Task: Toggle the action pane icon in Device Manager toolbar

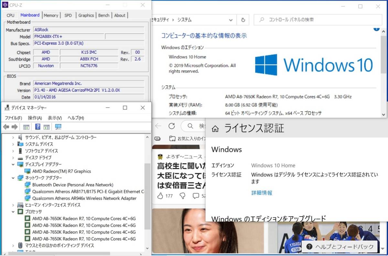Action: [47, 127]
